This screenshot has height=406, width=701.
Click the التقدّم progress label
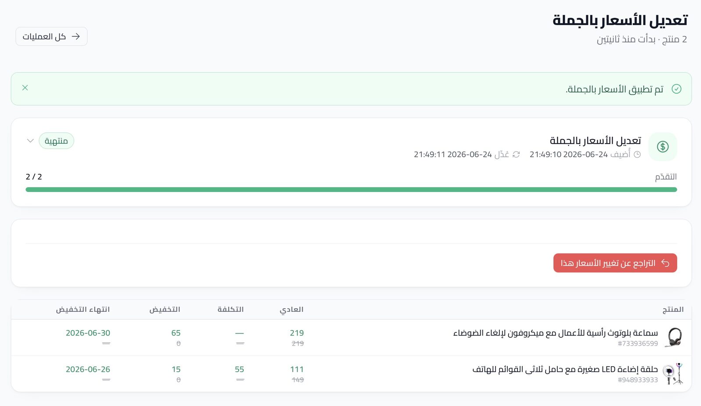tap(666, 177)
